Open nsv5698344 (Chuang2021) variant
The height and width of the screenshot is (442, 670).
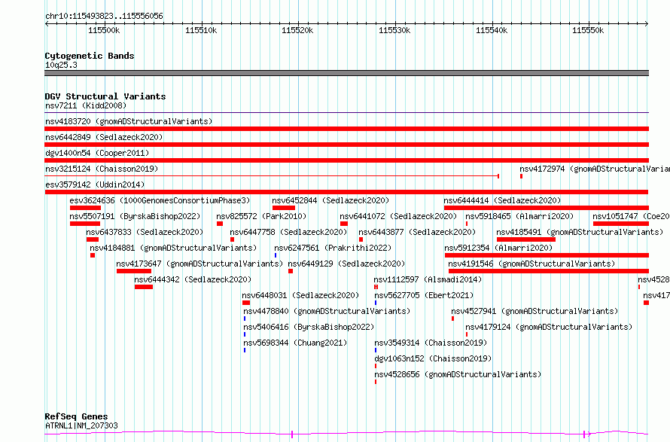(x=295, y=343)
